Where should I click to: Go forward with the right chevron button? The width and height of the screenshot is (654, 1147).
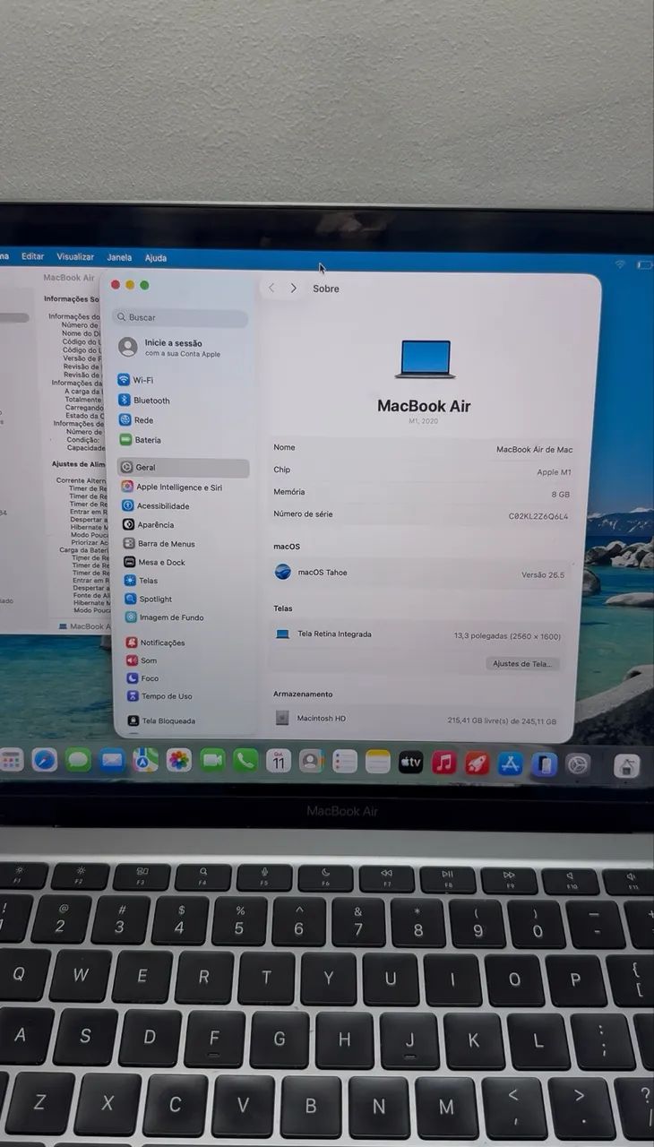pyautogui.click(x=293, y=289)
